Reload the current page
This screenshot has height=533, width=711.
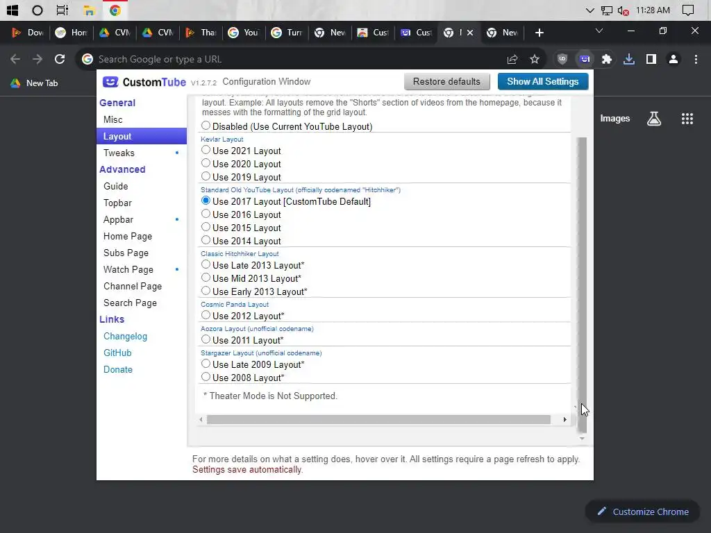60,59
